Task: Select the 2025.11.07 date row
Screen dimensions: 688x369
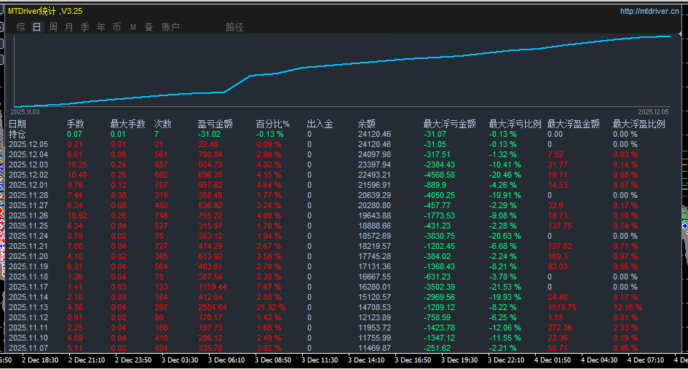Action: pyautogui.click(x=28, y=348)
